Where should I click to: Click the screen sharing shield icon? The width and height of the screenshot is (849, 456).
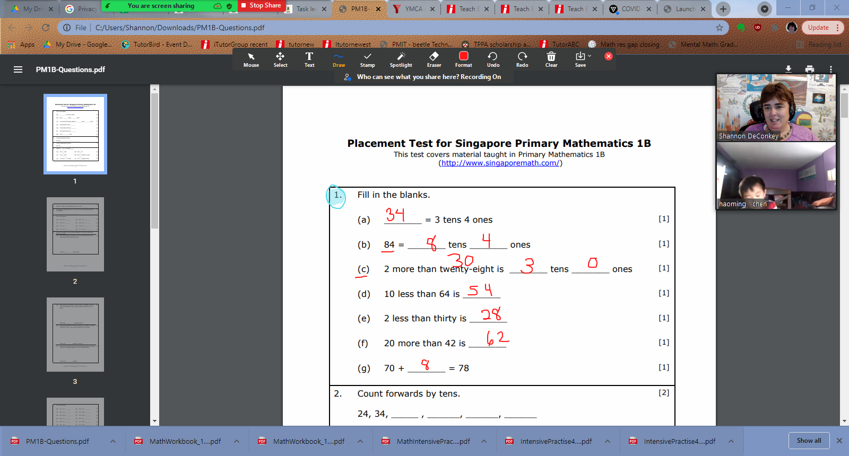[x=229, y=6]
